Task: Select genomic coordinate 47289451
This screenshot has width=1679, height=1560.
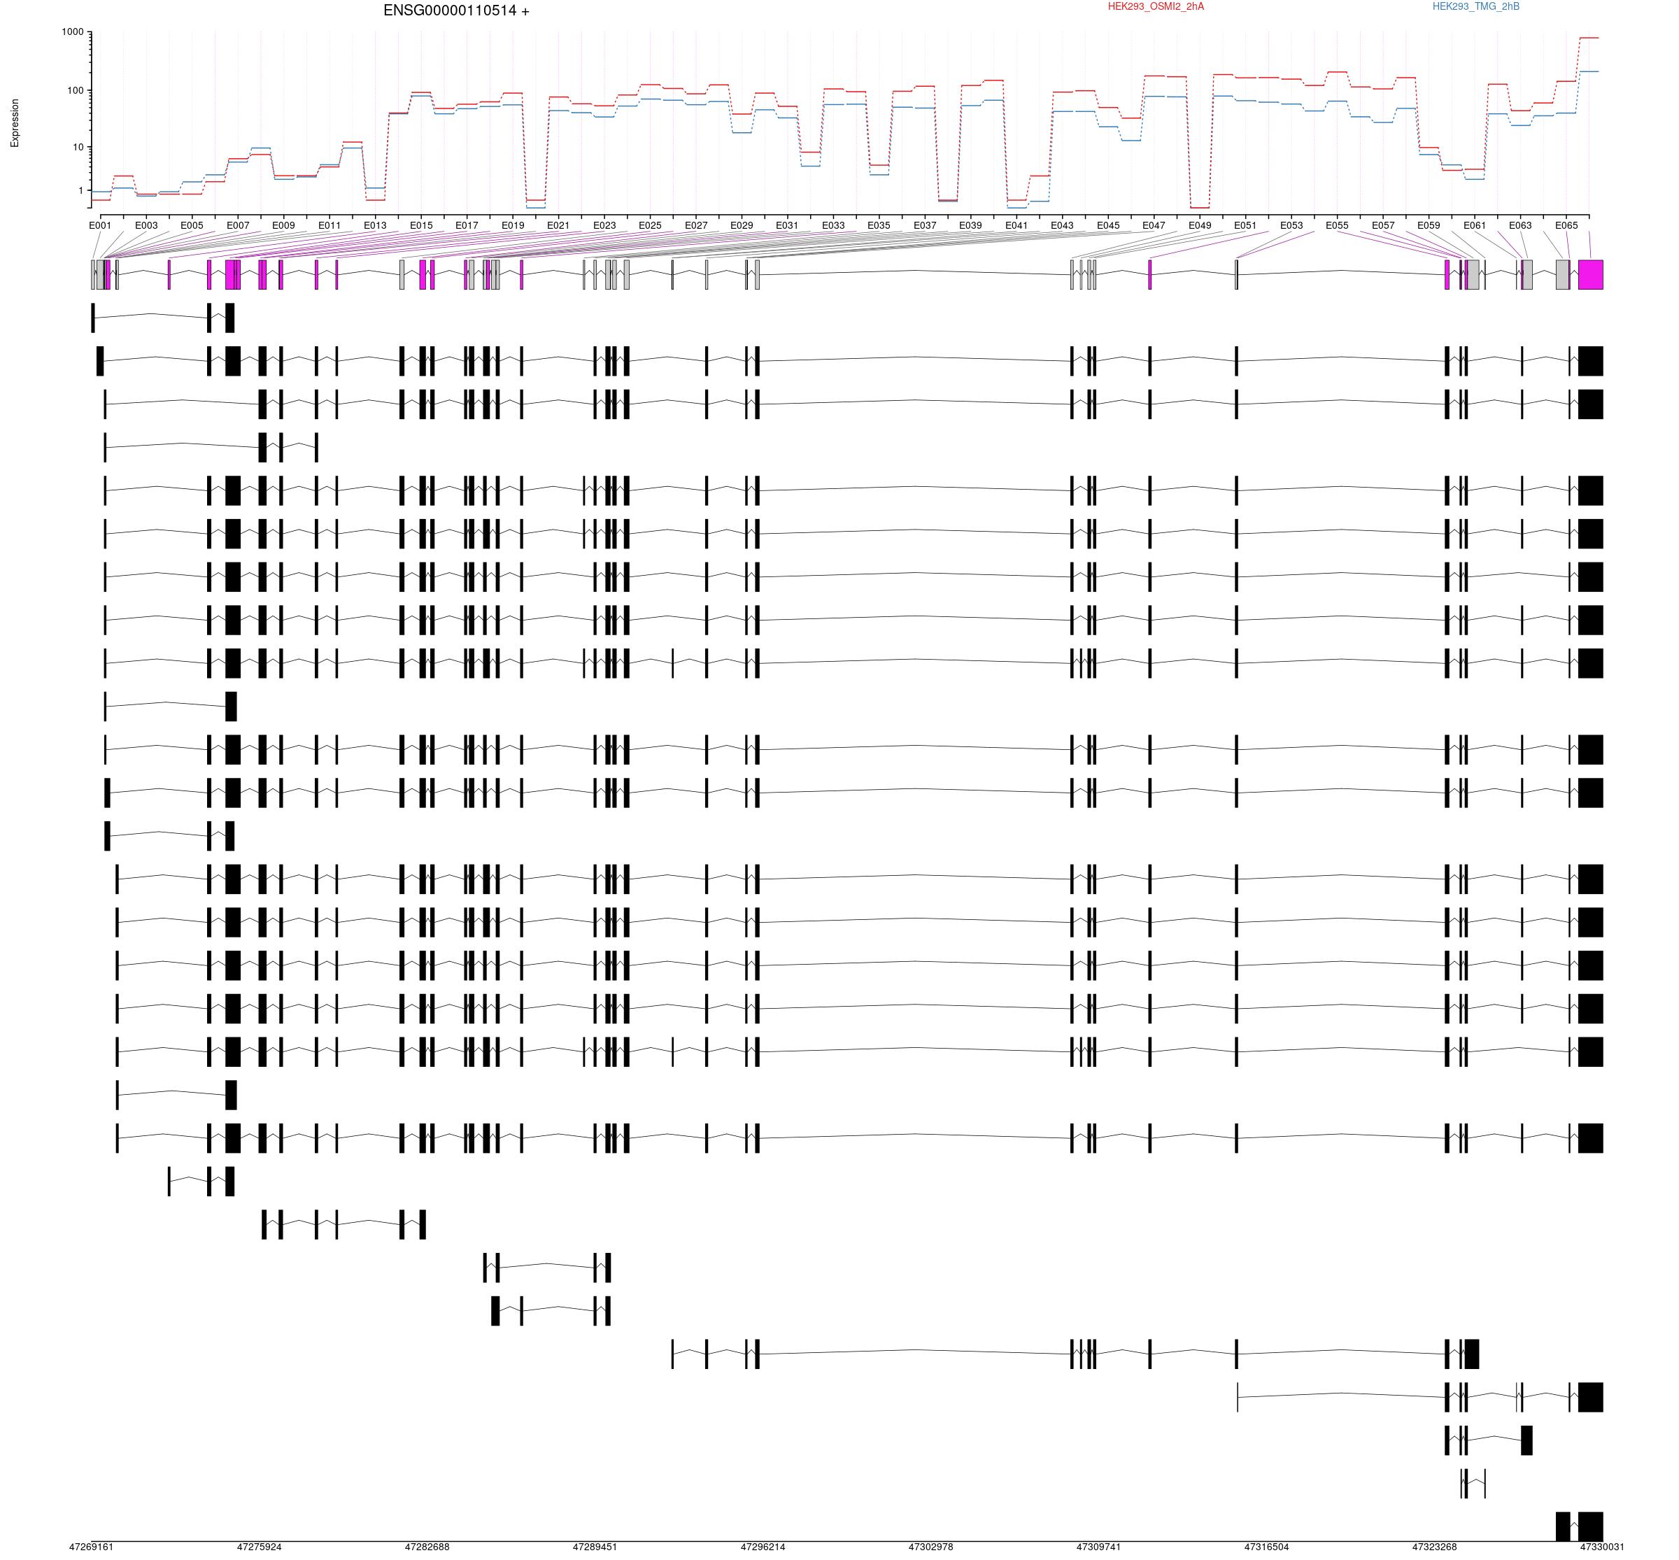Action: pos(595,1547)
